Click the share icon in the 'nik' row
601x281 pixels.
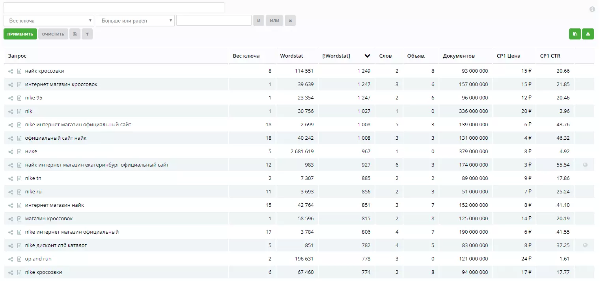pyautogui.click(x=11, y=111)
